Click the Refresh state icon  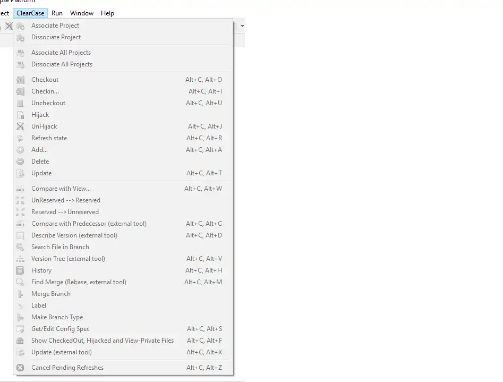20,138
